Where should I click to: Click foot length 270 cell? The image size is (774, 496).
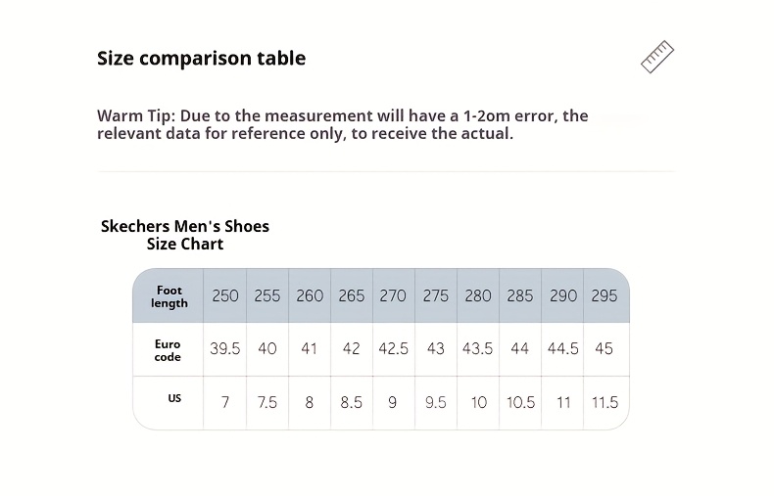(x=393, y=296)
